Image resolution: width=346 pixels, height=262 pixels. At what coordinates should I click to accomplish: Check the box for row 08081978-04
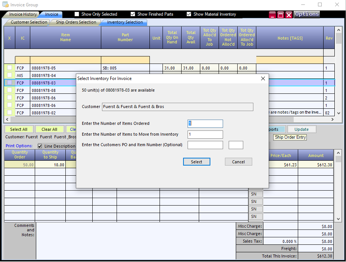[9, 75]
